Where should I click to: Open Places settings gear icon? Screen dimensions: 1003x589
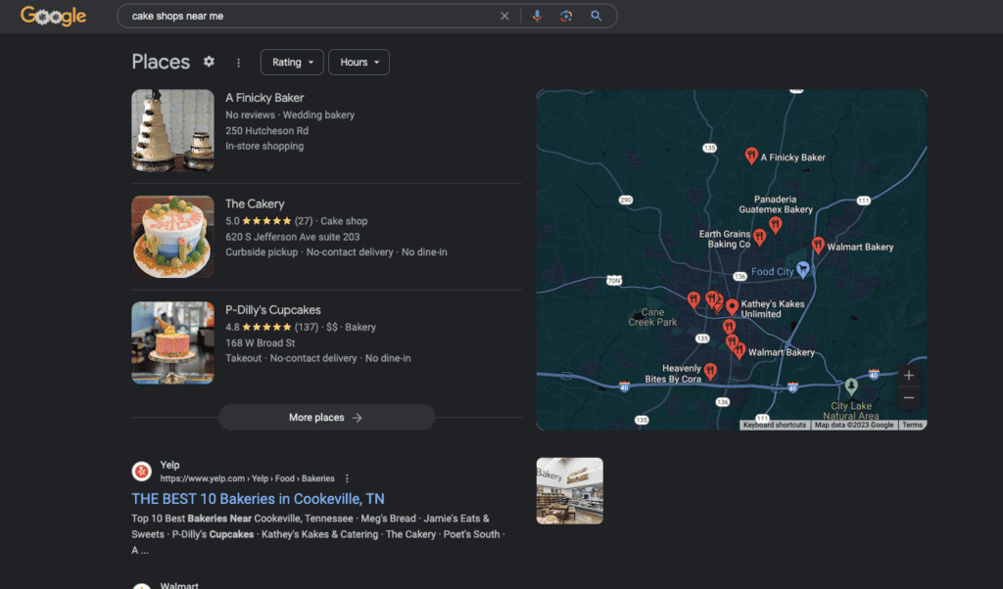(209, 62)
